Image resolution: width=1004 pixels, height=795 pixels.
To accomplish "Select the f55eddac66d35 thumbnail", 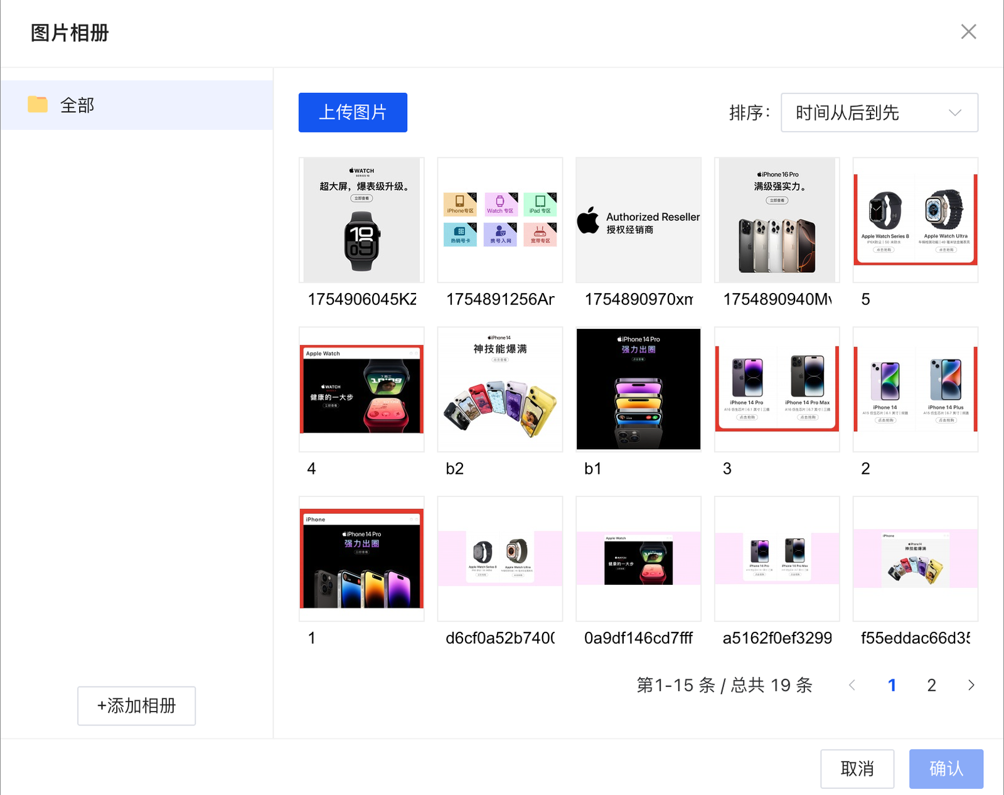I will pyautogui.click(x=916, y=558).
